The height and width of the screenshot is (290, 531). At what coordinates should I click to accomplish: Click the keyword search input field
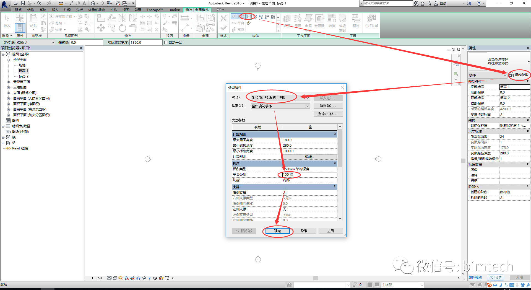[x=388, y=3]
